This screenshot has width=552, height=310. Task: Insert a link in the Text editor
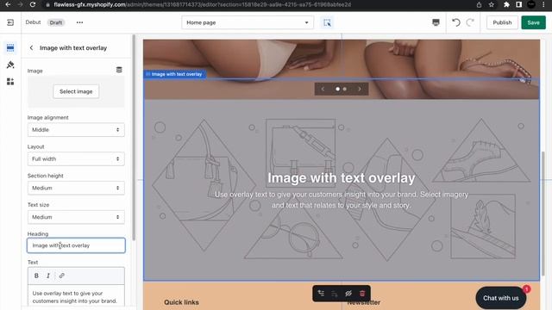61,276
